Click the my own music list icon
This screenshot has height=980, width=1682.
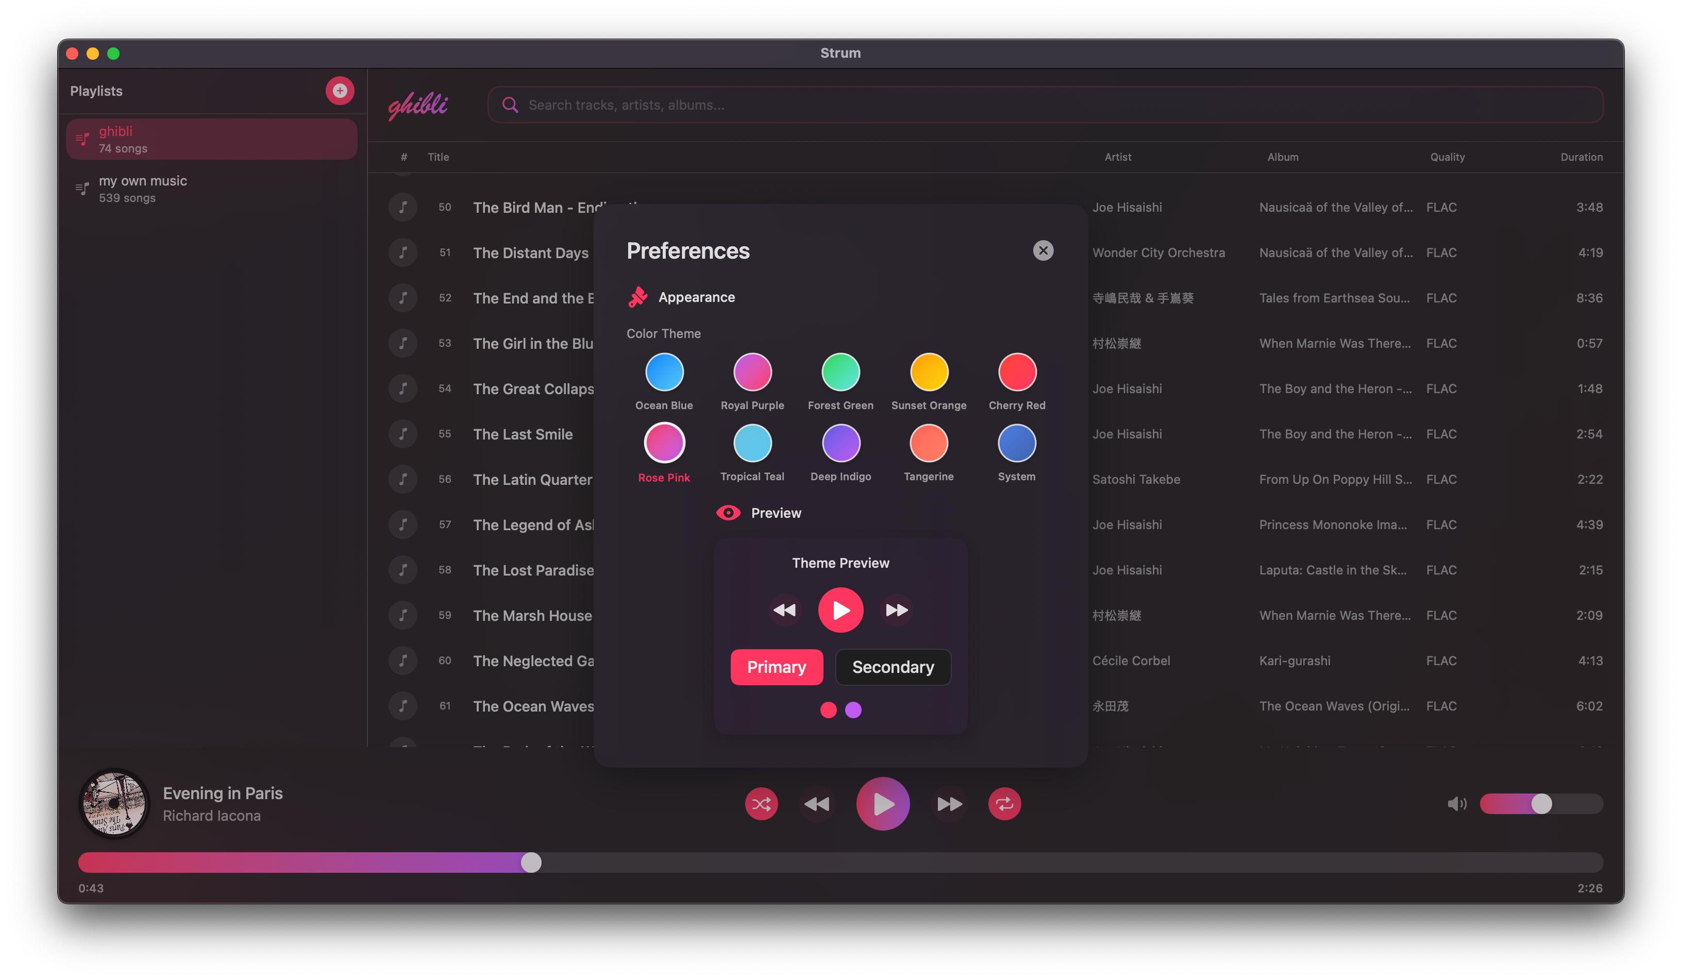(x=82, y=189)
